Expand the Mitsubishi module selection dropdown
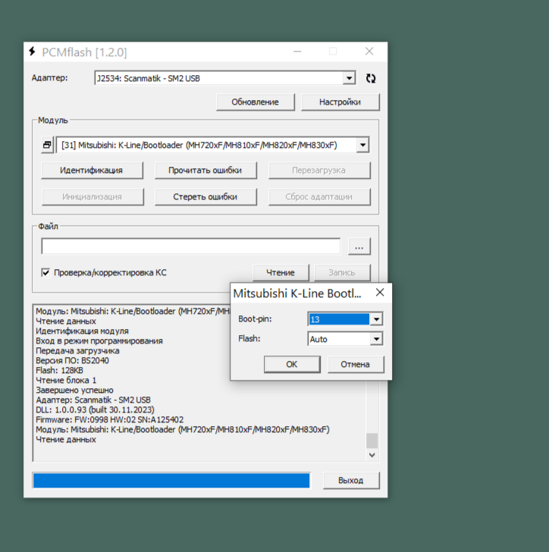Image resolution: width=549 pixels, height=552 pixels. pyautogui.click(x=362, y=145)
